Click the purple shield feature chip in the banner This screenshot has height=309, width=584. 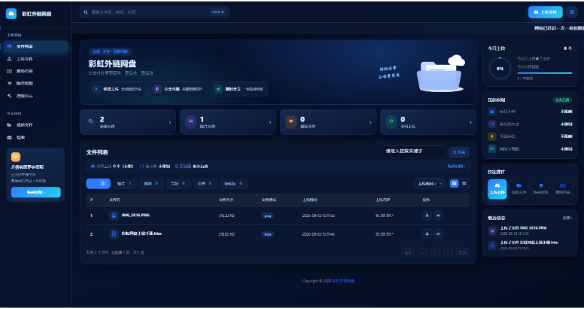pos(179,89)
